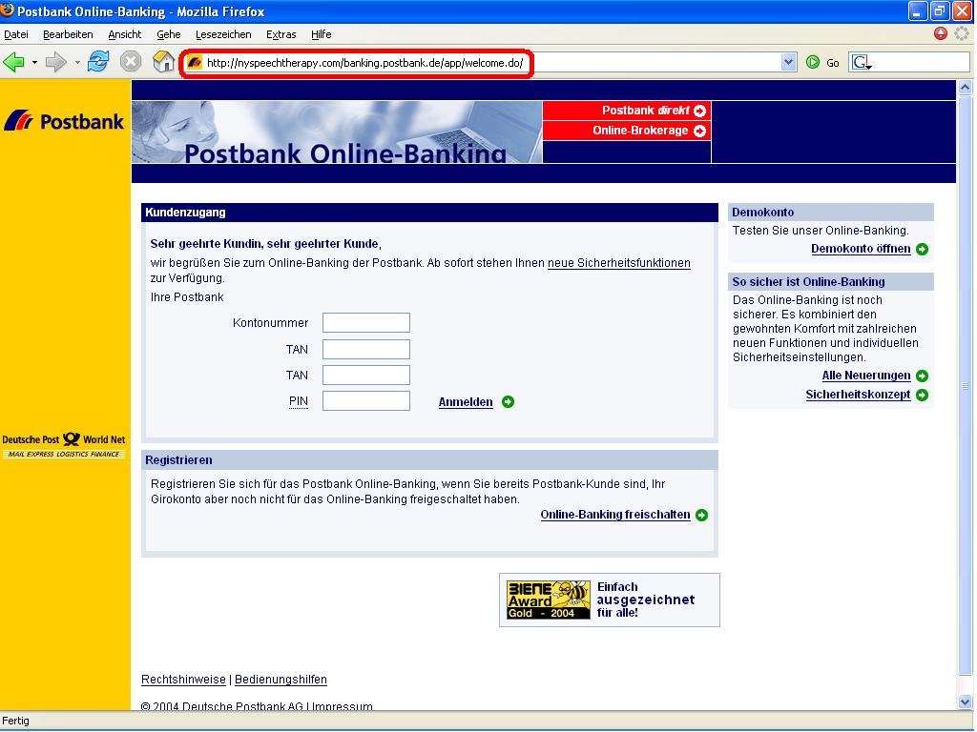Go back with the green Back arrow

coord(13,62)
